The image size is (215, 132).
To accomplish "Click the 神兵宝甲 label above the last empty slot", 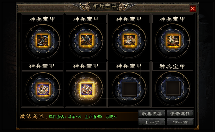I will tap(173, 66).
